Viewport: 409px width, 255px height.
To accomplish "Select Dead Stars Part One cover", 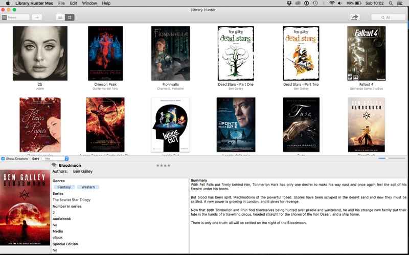I will (236, 53).
